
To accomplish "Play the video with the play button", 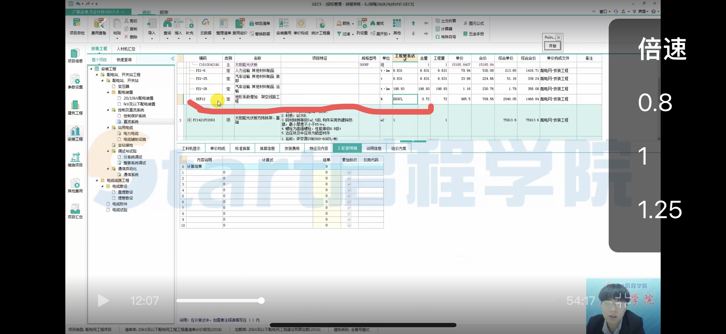I will [103, 301].
